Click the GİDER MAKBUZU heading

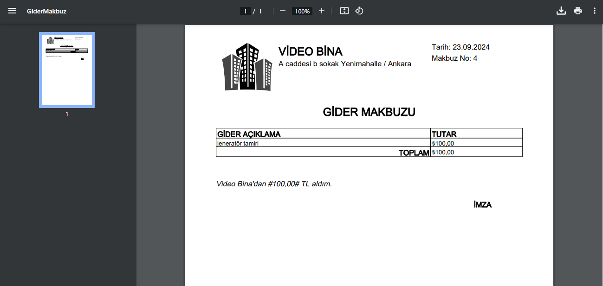(x=369, y=112)
